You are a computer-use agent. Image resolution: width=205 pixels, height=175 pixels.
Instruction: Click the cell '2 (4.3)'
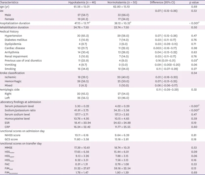(83, 85)
